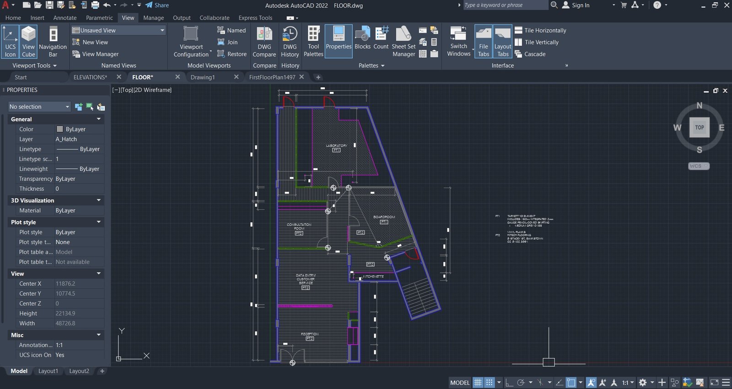Toggle the Layout Tabs button
Image resolution: width=732 pixels, height=389 pixels.
click(x=503, y=42)
